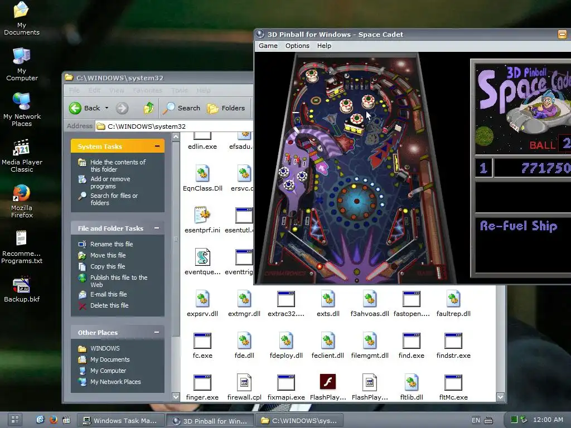Image resolution: width=571 pixels, height=428 pixels.
Task: Collapse File and Folder Tasks panel
Action: click(x=157, y=228)
